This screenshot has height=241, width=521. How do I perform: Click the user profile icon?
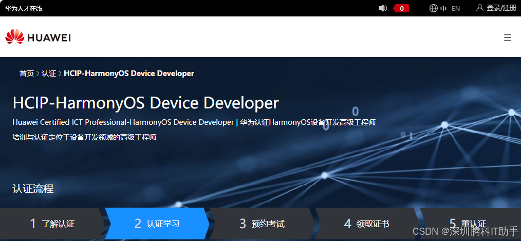(x=479, y=8)
